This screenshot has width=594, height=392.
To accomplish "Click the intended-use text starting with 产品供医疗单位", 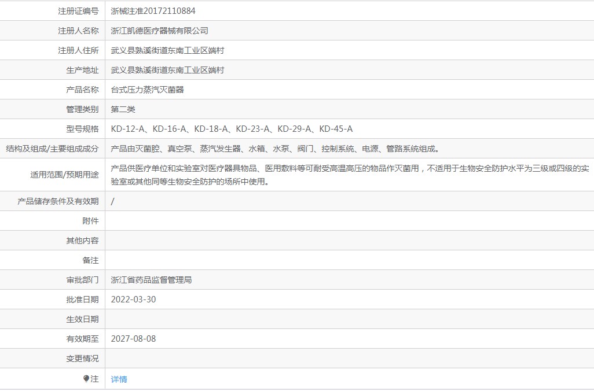I will pos(350,175).
